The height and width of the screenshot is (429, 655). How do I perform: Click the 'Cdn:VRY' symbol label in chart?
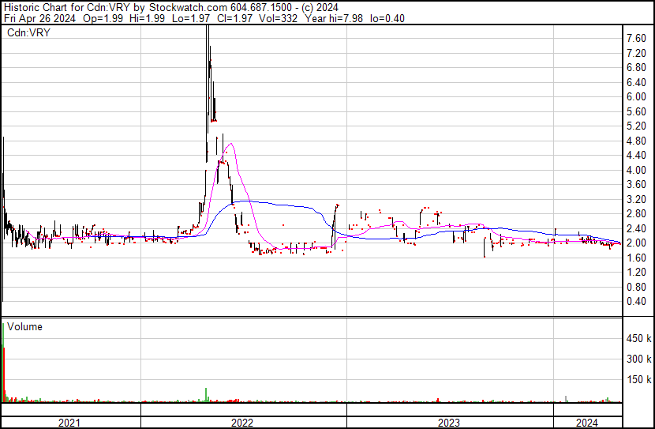28,32
